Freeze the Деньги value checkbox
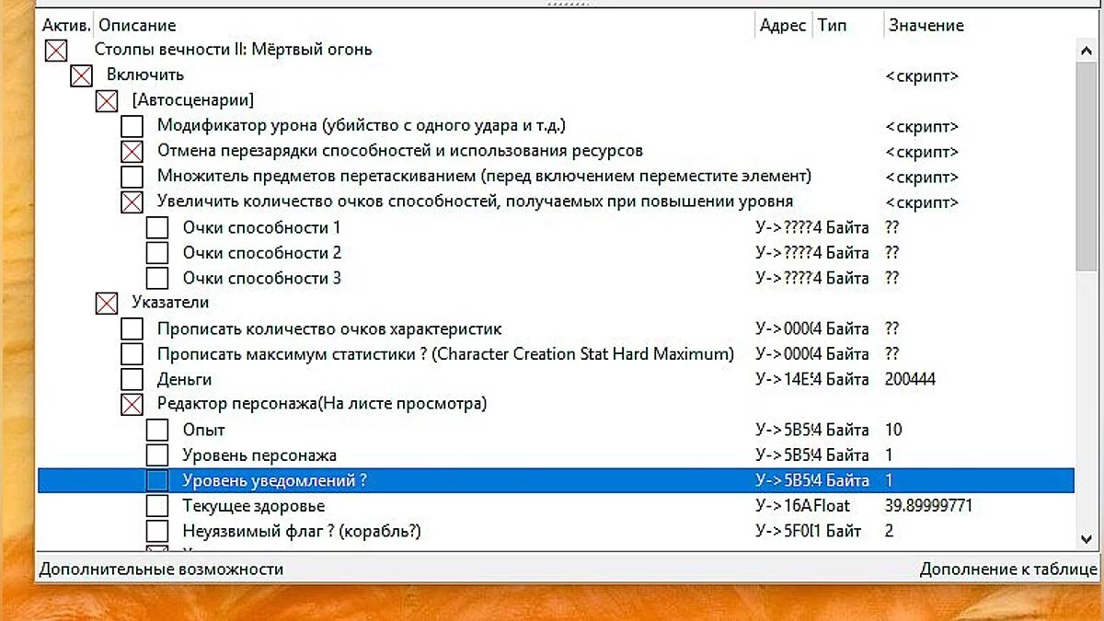 [132, 379]
